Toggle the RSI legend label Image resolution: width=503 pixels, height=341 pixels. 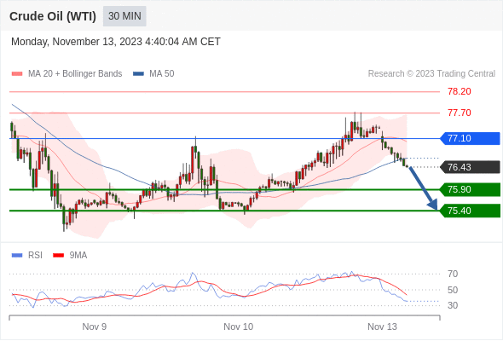coord(35,256)
